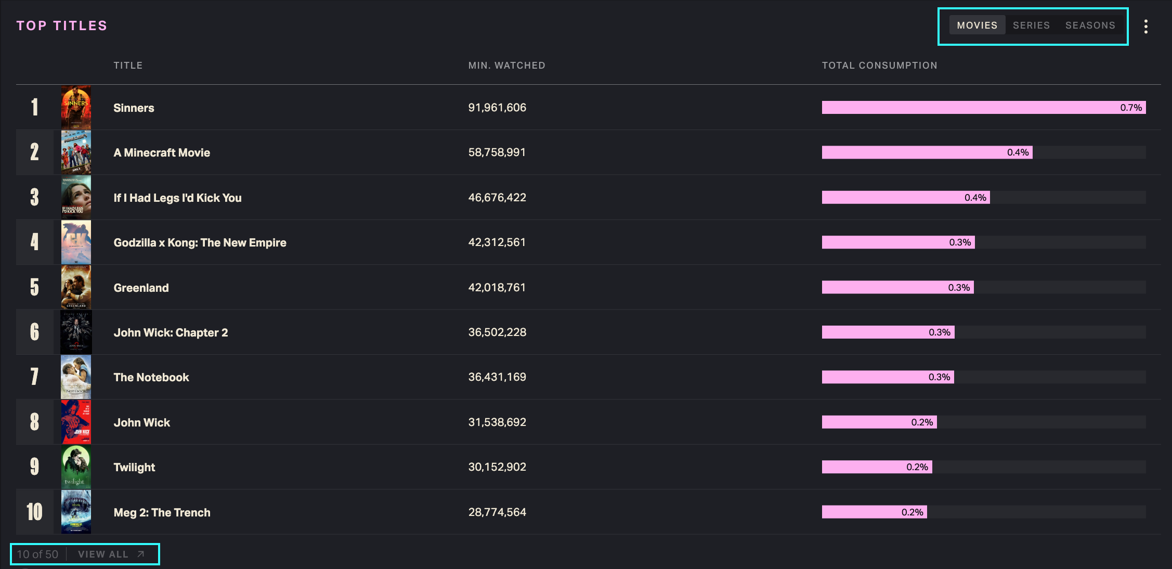The height and width of the screenshot is (569, 1172).
Task: Click the View All link
Action: coord(103,554)
